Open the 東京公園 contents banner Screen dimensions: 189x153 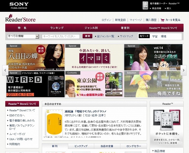[94, 84]
